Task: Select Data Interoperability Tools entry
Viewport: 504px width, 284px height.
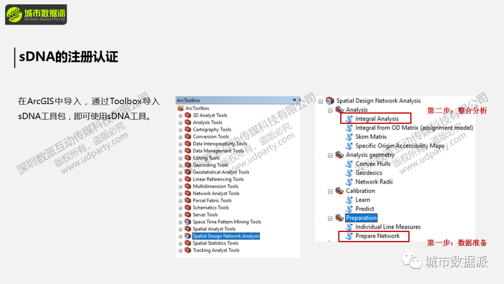Action: pyautogui.click(x=220, y=144)
